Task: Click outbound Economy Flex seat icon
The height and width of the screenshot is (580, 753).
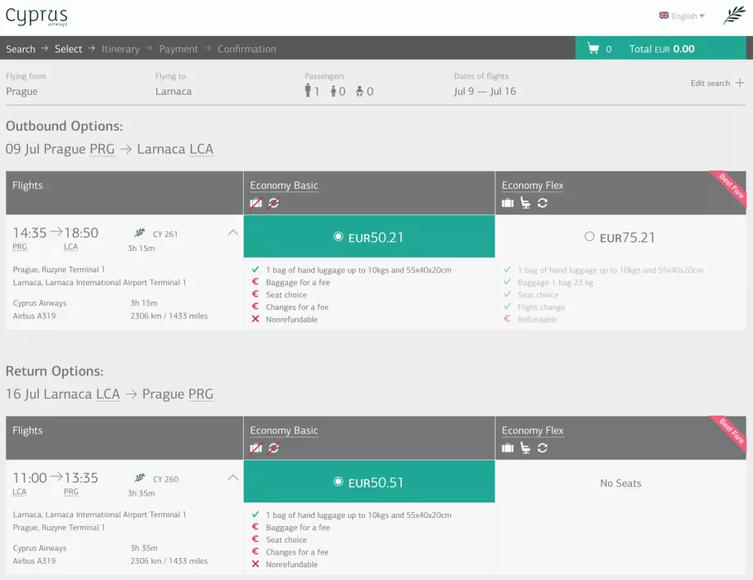Action: [x=525, y=203]
